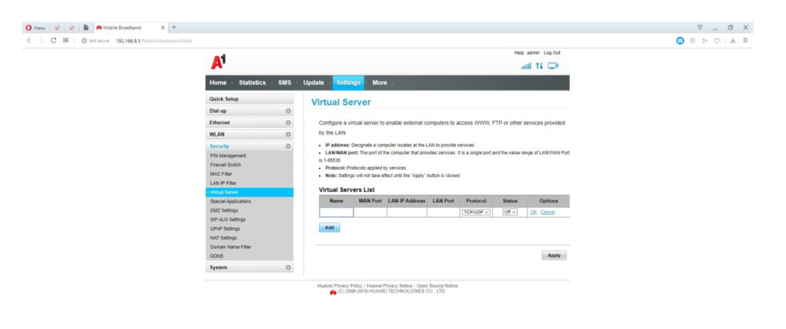Open a new tab with plus icon

pyautogui.click(x=174, y=27)
